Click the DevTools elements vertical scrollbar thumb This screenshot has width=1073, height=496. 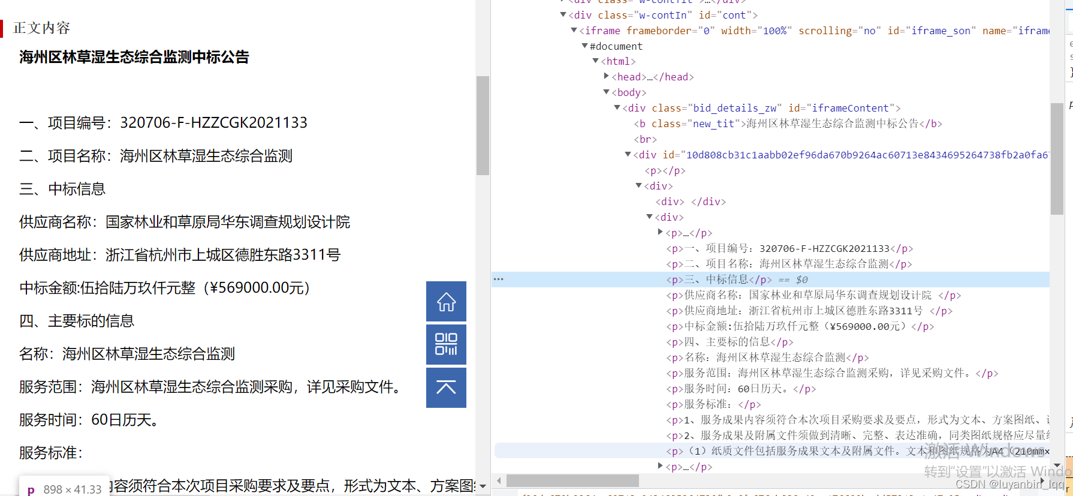click(1057, 158)
